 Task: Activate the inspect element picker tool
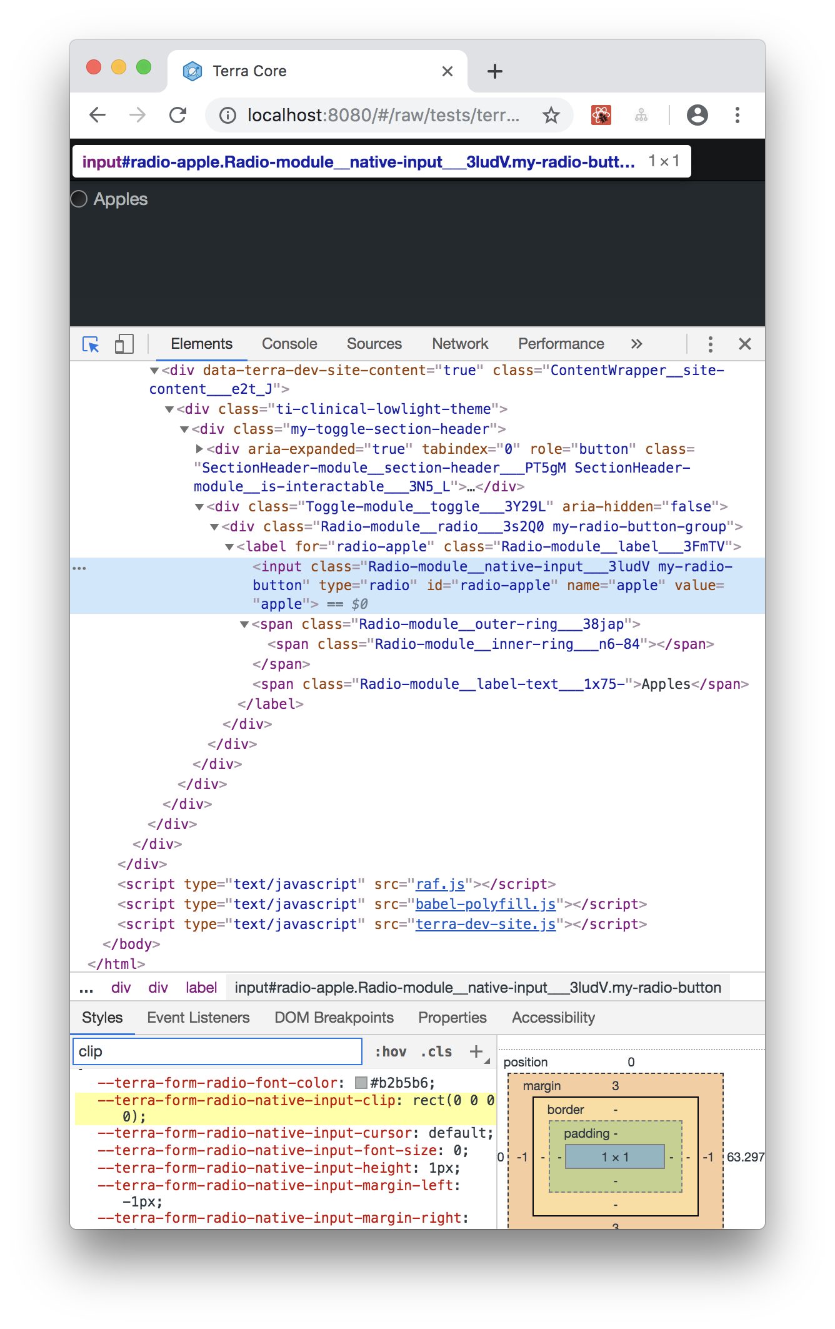click(91, 344)
